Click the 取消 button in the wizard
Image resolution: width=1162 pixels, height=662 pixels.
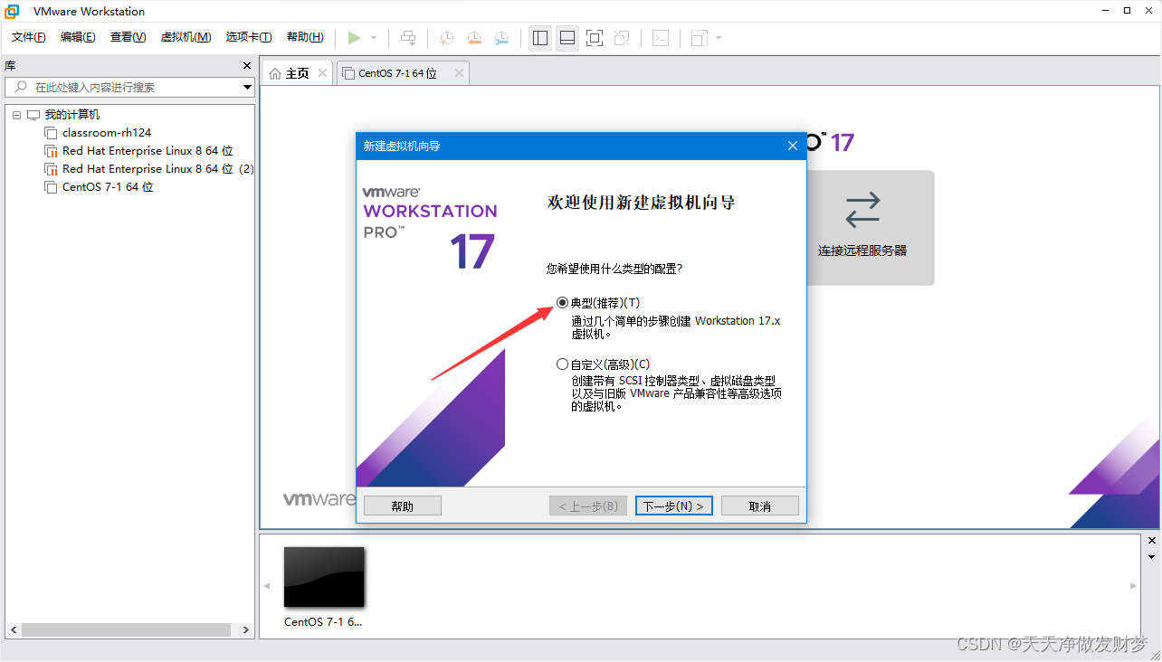760,506
